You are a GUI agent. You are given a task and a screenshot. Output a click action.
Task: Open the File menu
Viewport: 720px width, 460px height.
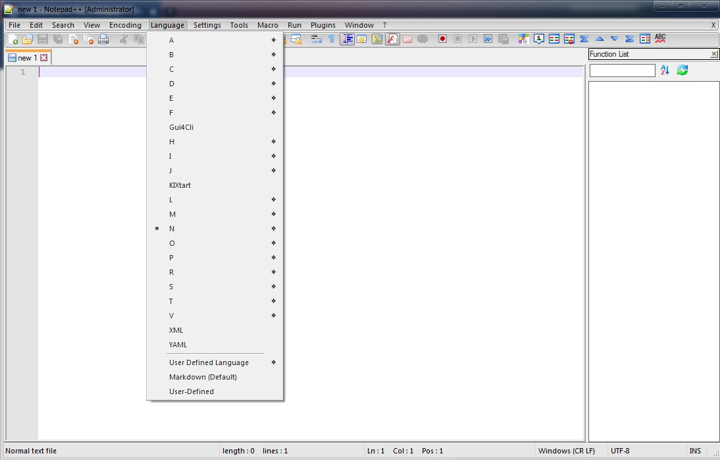pos(14,25)
